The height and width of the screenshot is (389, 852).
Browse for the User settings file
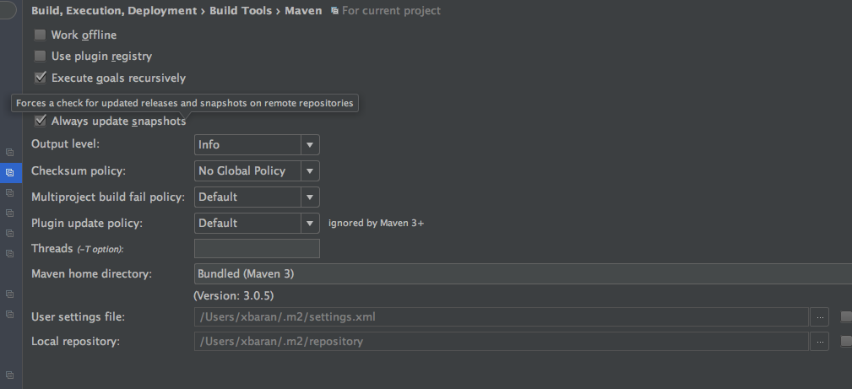(819, 317)
